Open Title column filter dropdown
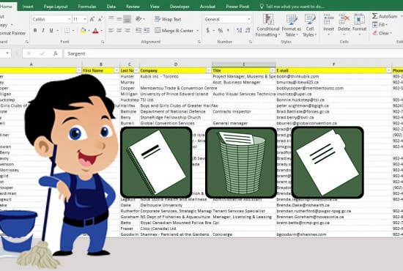Viewport: 403px width, 271px height. point(273,70)
